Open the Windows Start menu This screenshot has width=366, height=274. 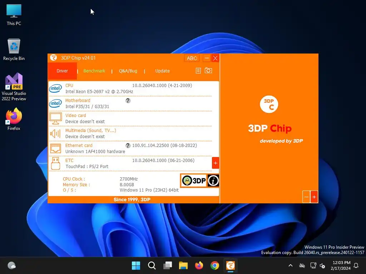coord(136,265)
